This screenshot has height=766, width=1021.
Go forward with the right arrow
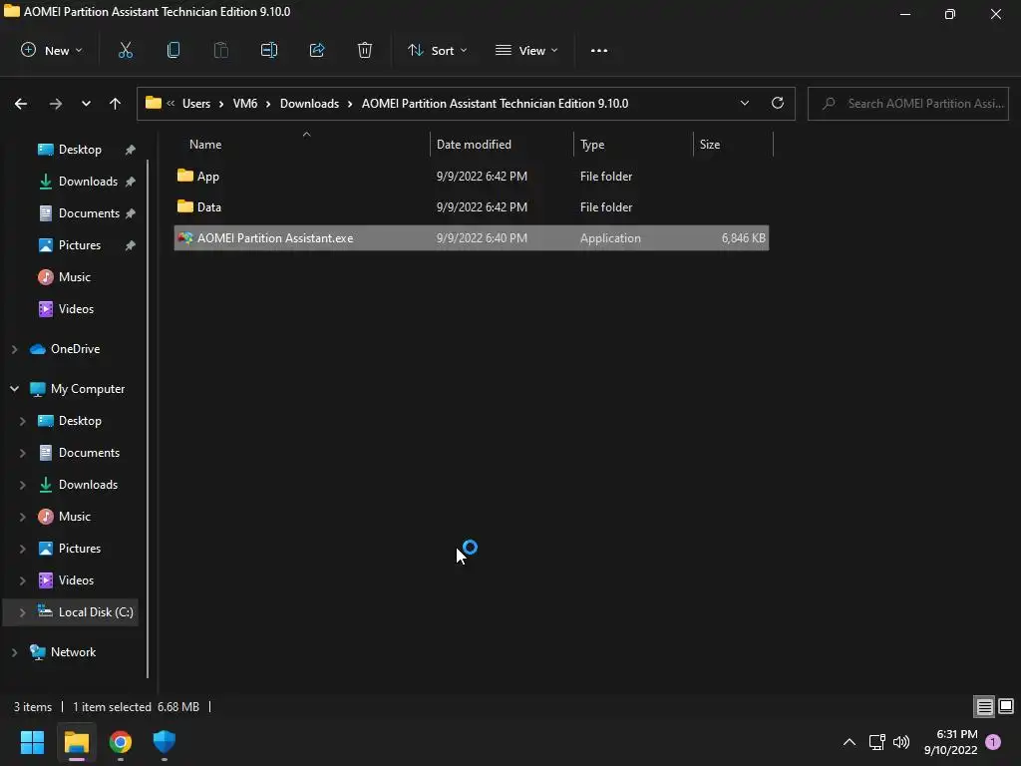56,104
